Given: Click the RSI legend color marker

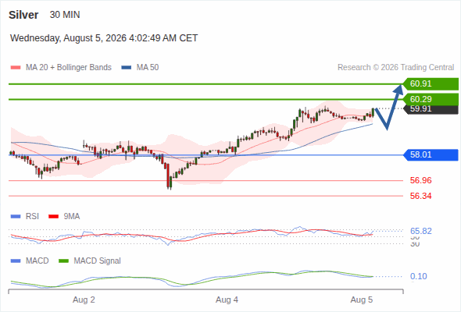Looking at the screenshot, I should [x=16, y=217].
